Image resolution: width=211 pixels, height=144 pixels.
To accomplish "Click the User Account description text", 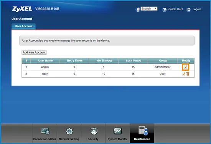I will 66,40.
